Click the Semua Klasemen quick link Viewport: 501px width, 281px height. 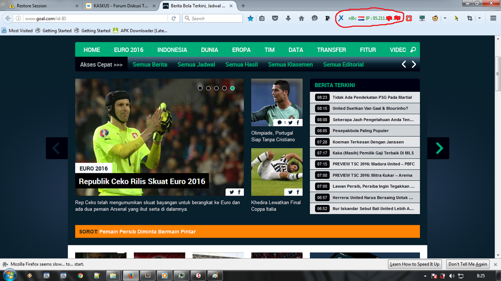click(290, 65)
